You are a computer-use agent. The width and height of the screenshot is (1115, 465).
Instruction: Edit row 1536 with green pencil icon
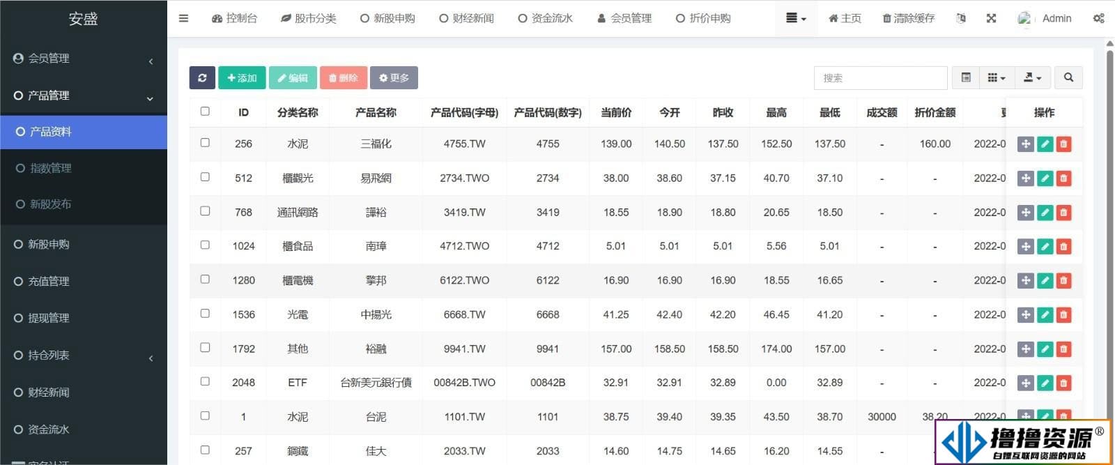[1045, 315]
